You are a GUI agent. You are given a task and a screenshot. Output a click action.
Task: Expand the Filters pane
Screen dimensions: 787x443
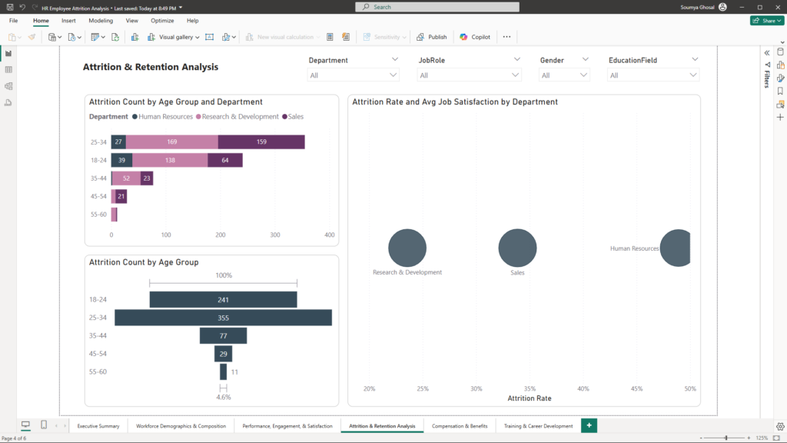click(x=767, y=52)
